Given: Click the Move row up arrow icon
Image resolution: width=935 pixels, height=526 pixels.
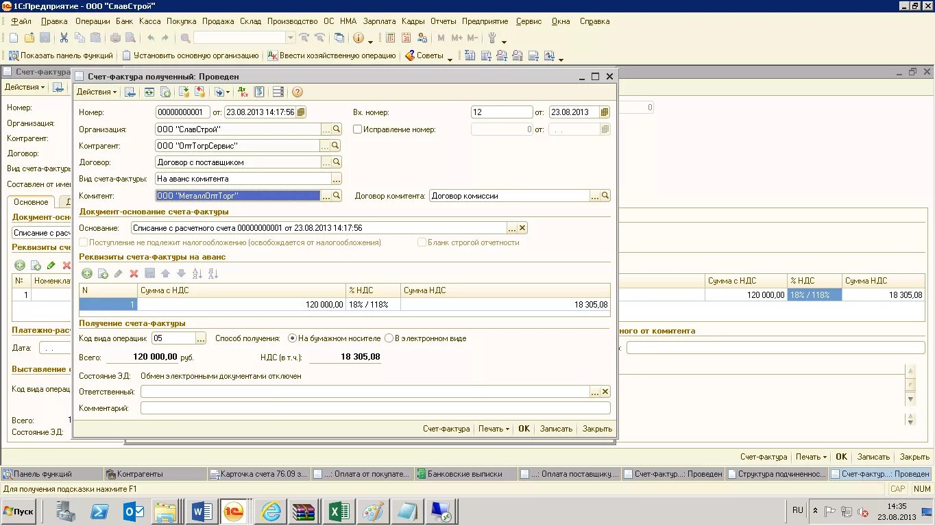Looking at the screenshot, I should 165,274.
